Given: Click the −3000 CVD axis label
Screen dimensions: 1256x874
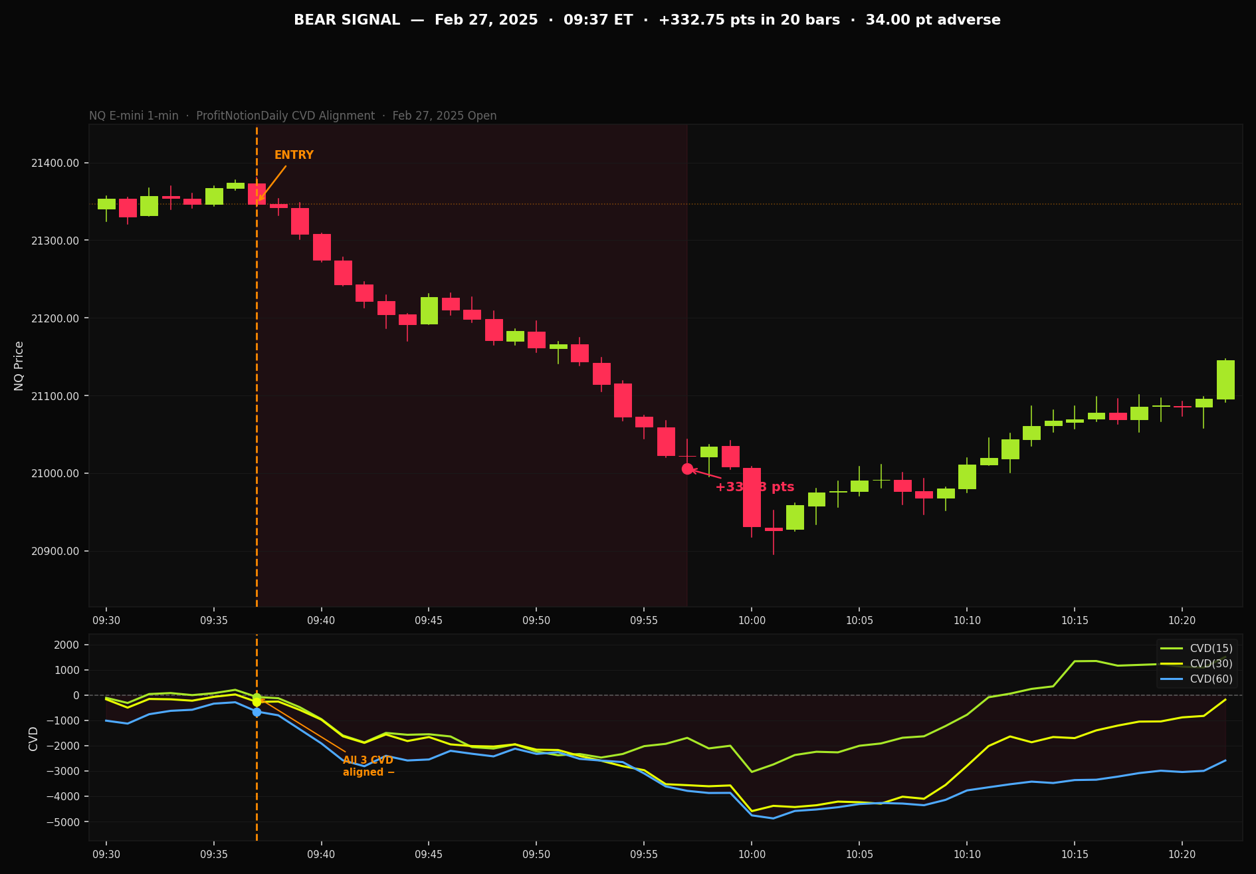Looking at the screenshot, I should tap(63, 771).
